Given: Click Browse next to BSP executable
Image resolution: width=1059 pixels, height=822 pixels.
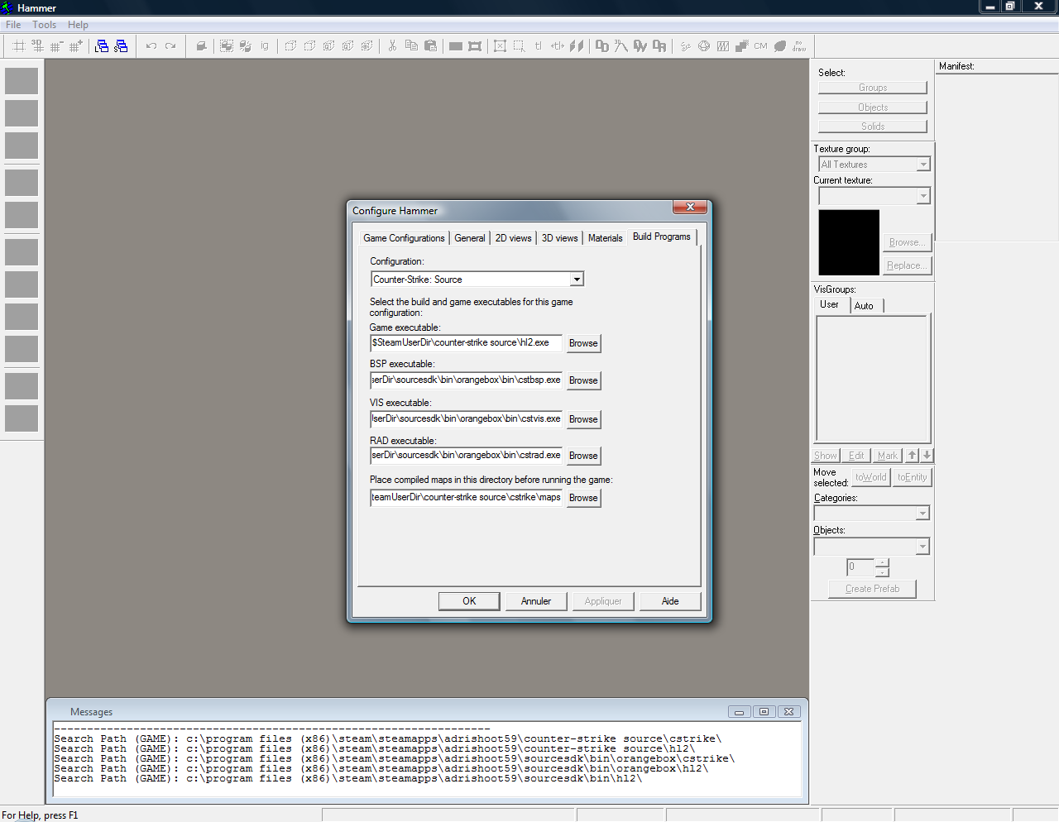Looking at the screenshot, I should pos(583,380).
